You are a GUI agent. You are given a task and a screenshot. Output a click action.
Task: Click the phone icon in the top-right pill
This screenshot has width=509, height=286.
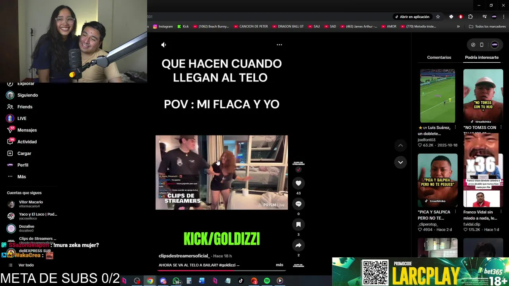[482, 45]
